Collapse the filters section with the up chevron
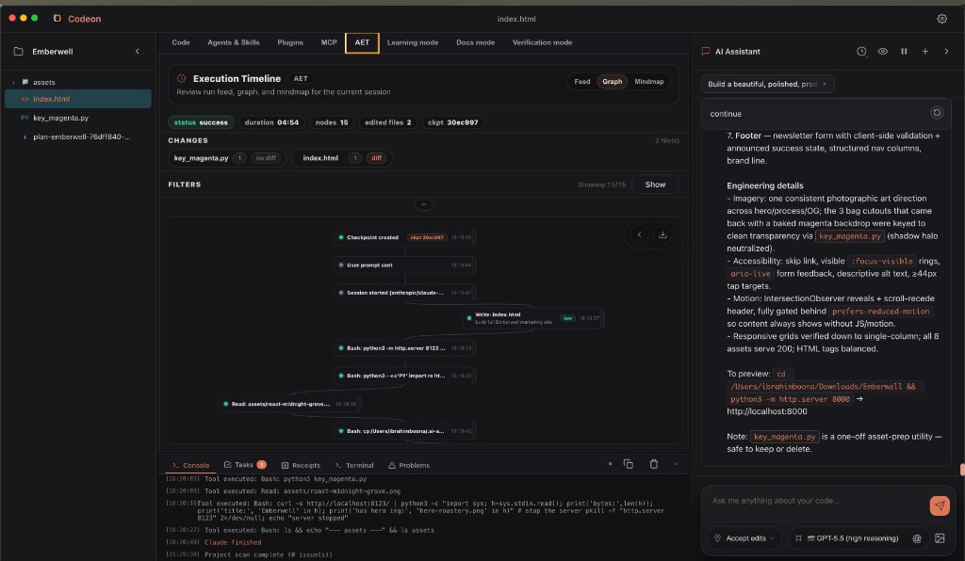965x561 pixels. coord(423,204)
